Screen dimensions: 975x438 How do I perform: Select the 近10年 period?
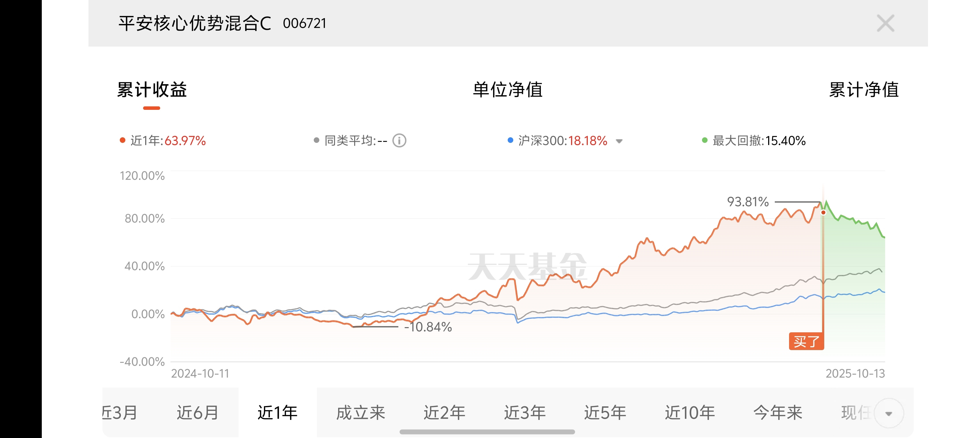tap(689, 412)
